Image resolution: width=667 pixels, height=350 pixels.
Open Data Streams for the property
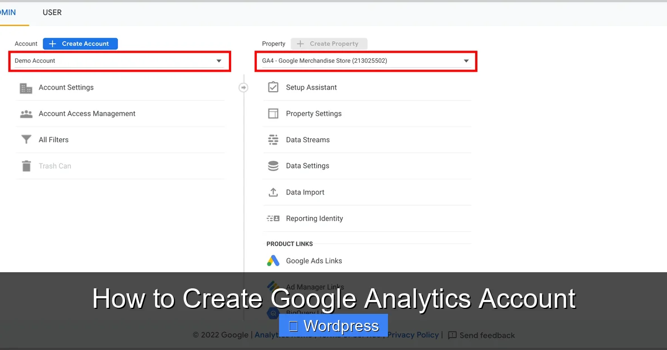pyautogui.click(x=307, y=139)
